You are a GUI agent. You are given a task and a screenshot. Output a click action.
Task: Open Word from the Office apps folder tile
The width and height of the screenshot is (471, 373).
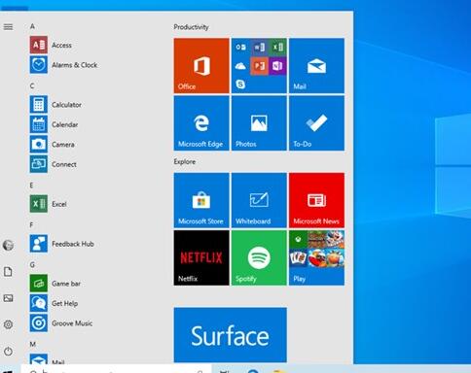pyautogui.click(x=259, y=48)
